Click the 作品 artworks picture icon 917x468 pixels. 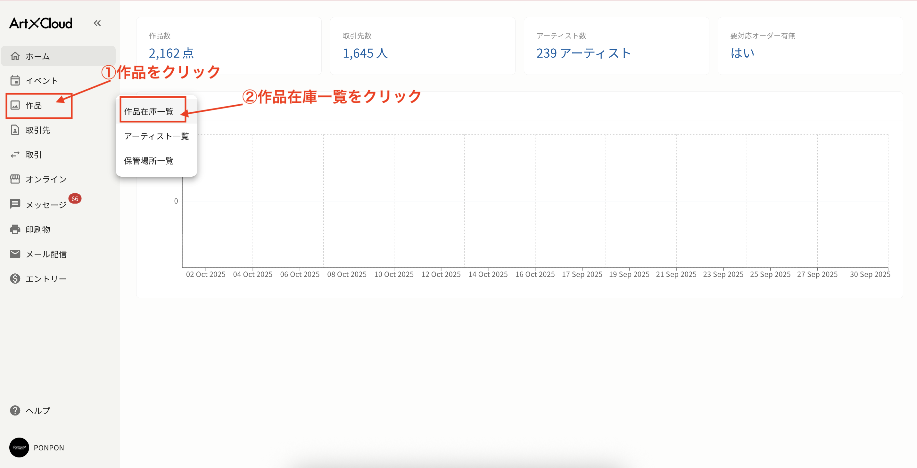tap(15, 106)
